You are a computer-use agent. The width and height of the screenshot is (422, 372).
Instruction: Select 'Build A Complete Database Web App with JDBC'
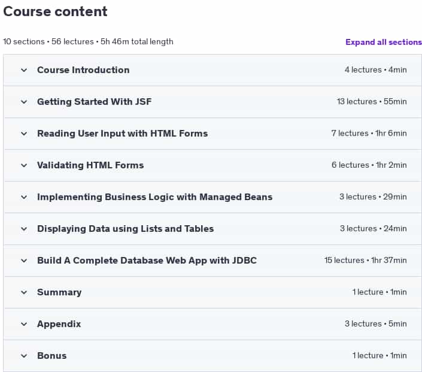147,261
